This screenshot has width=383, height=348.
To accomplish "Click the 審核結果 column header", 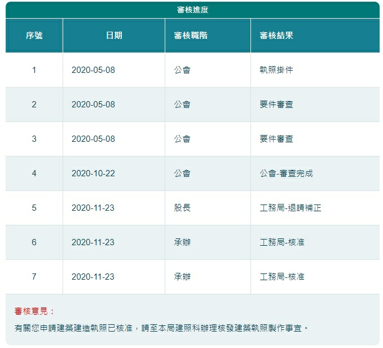I will click(x=315, y=36).
